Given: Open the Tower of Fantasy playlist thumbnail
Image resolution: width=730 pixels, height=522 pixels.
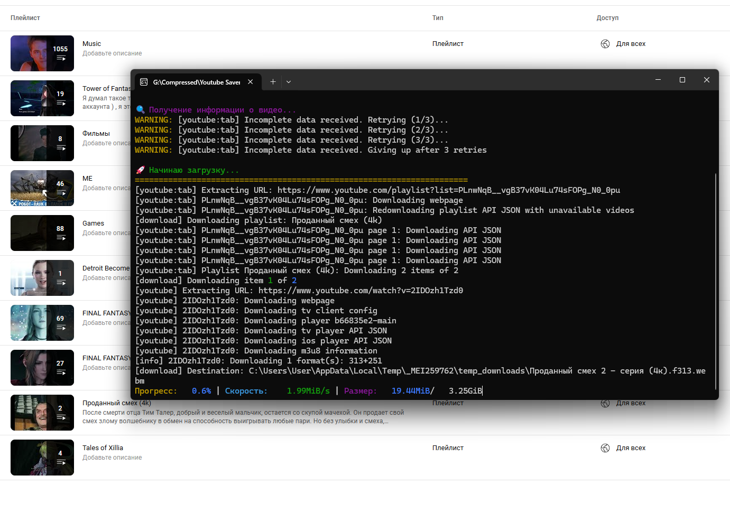Looking at the screenshot, I should click(42, 98).
